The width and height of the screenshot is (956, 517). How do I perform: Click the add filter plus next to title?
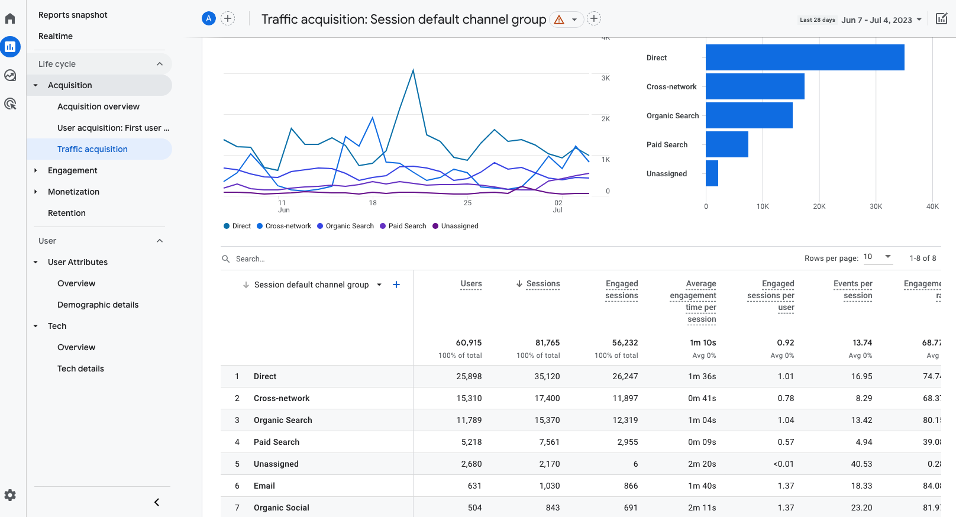coord(594,19)
